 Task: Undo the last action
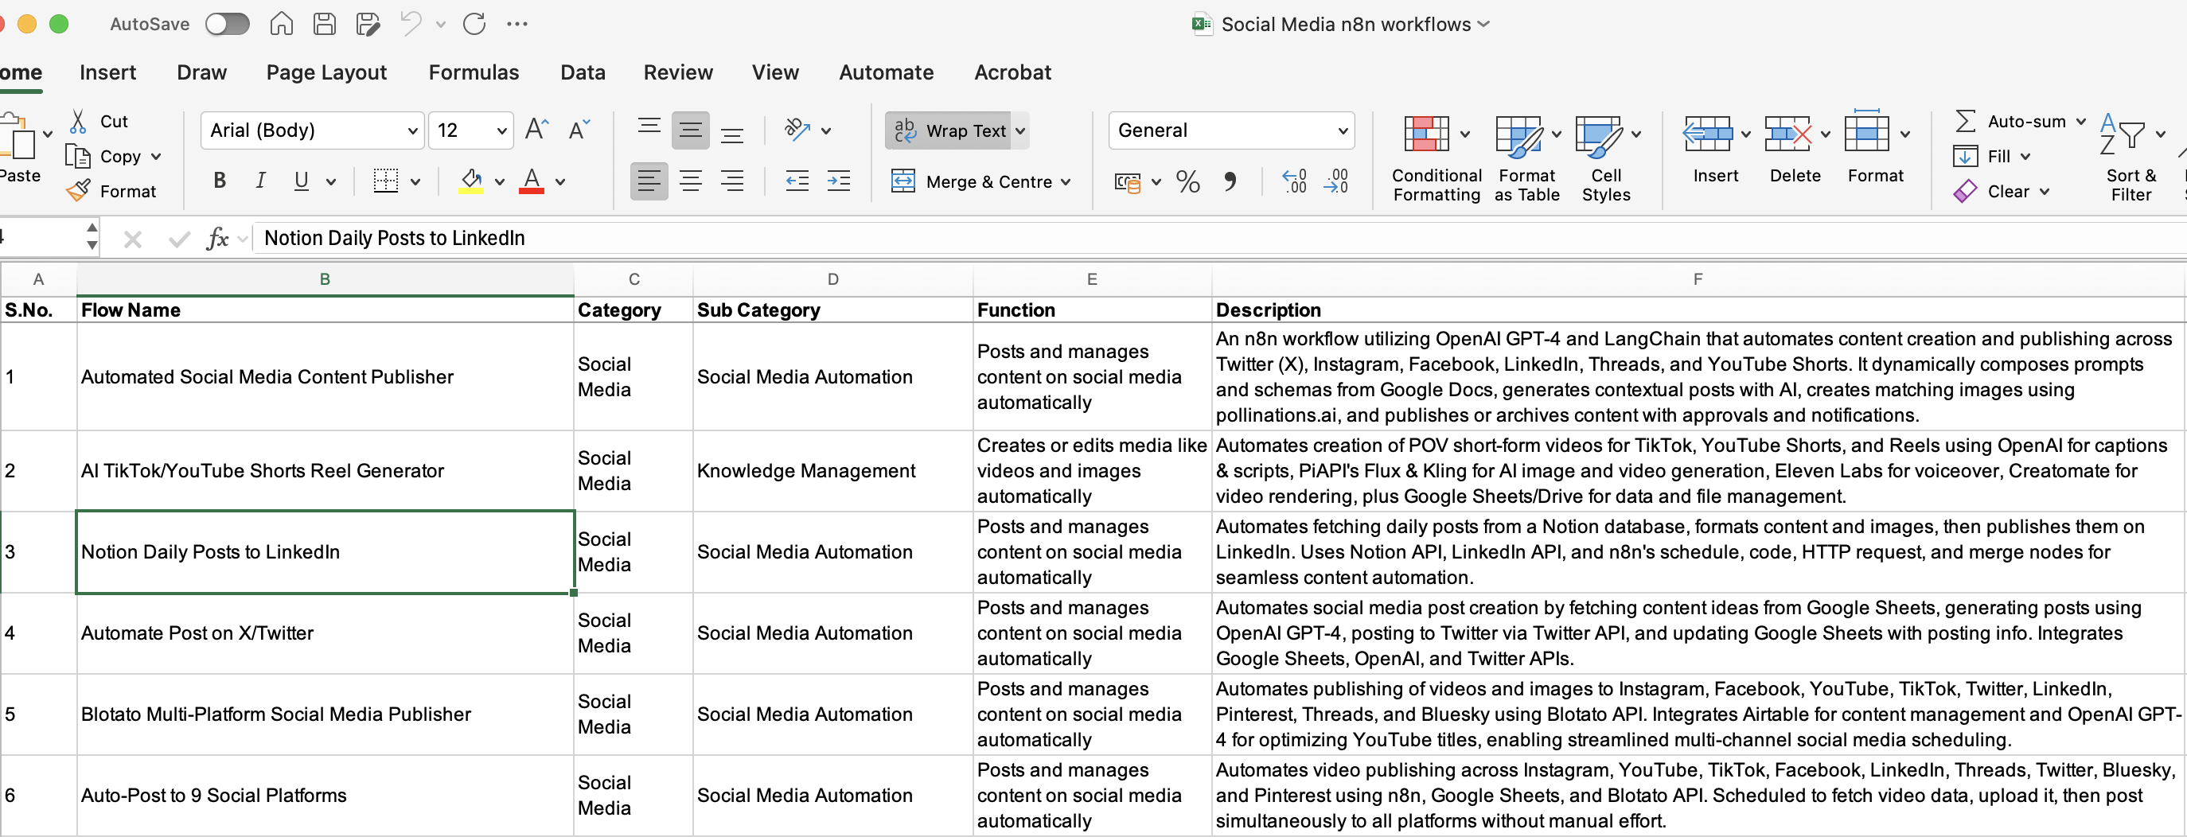(411, 24)
